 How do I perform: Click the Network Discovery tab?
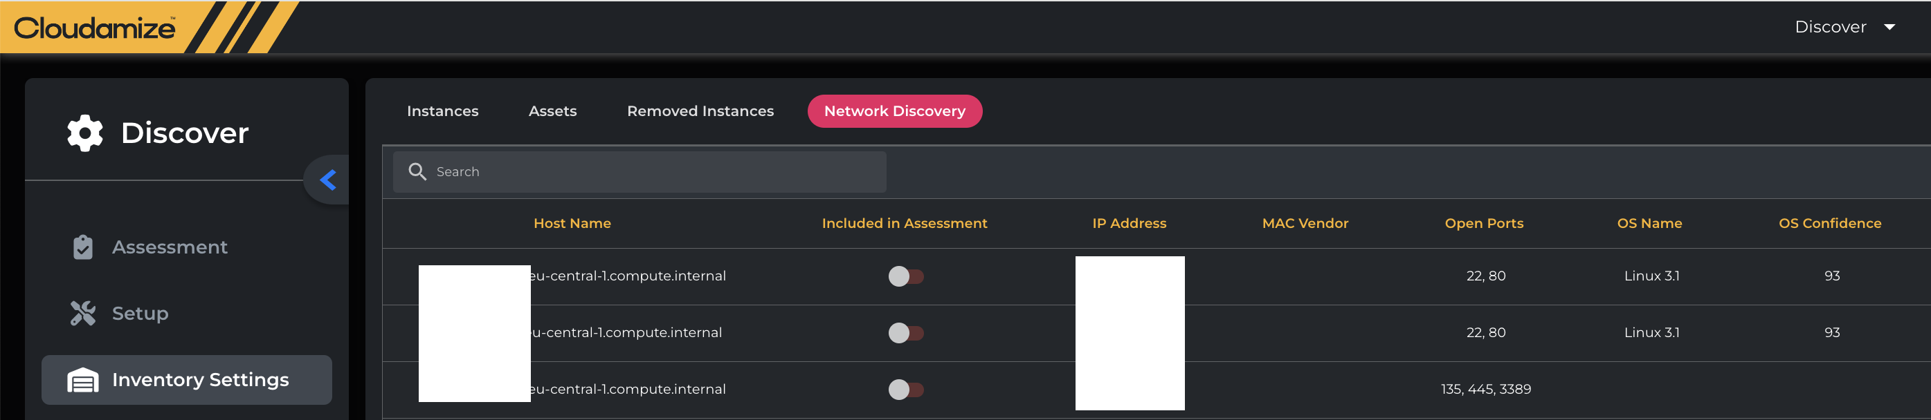pyautogui.click(x=894, y=111)
